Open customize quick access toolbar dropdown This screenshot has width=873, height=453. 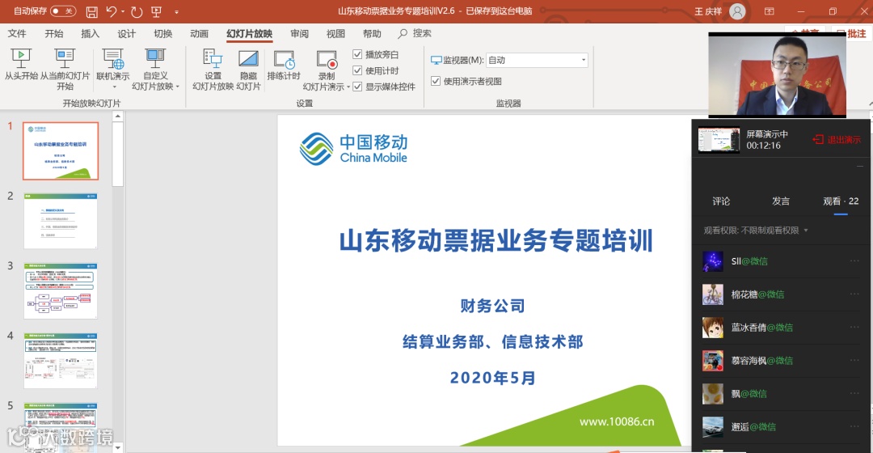click(176, 11)
